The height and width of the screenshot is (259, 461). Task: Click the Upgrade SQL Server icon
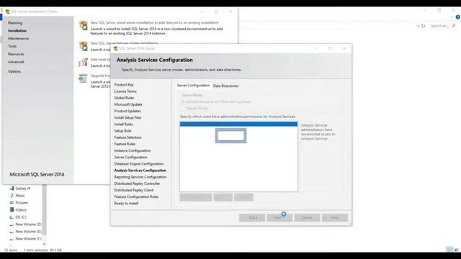tap(84, 78)
